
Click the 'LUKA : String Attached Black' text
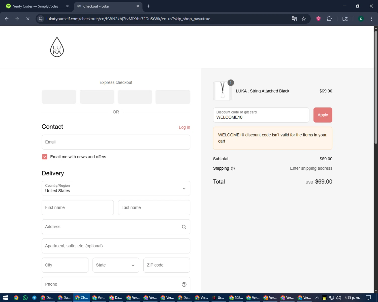coord(262,91)
